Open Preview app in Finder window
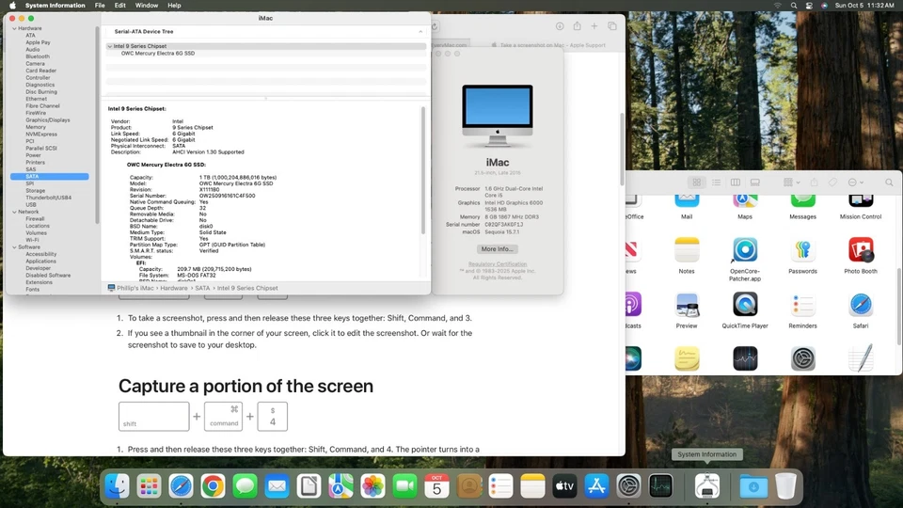 point(687,305)
